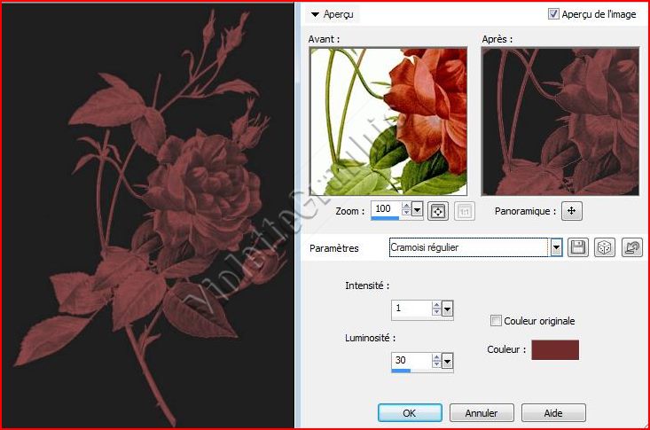Click the 100% actual size zoom icon
Viewport: 650px width, 430px height.
463,210
